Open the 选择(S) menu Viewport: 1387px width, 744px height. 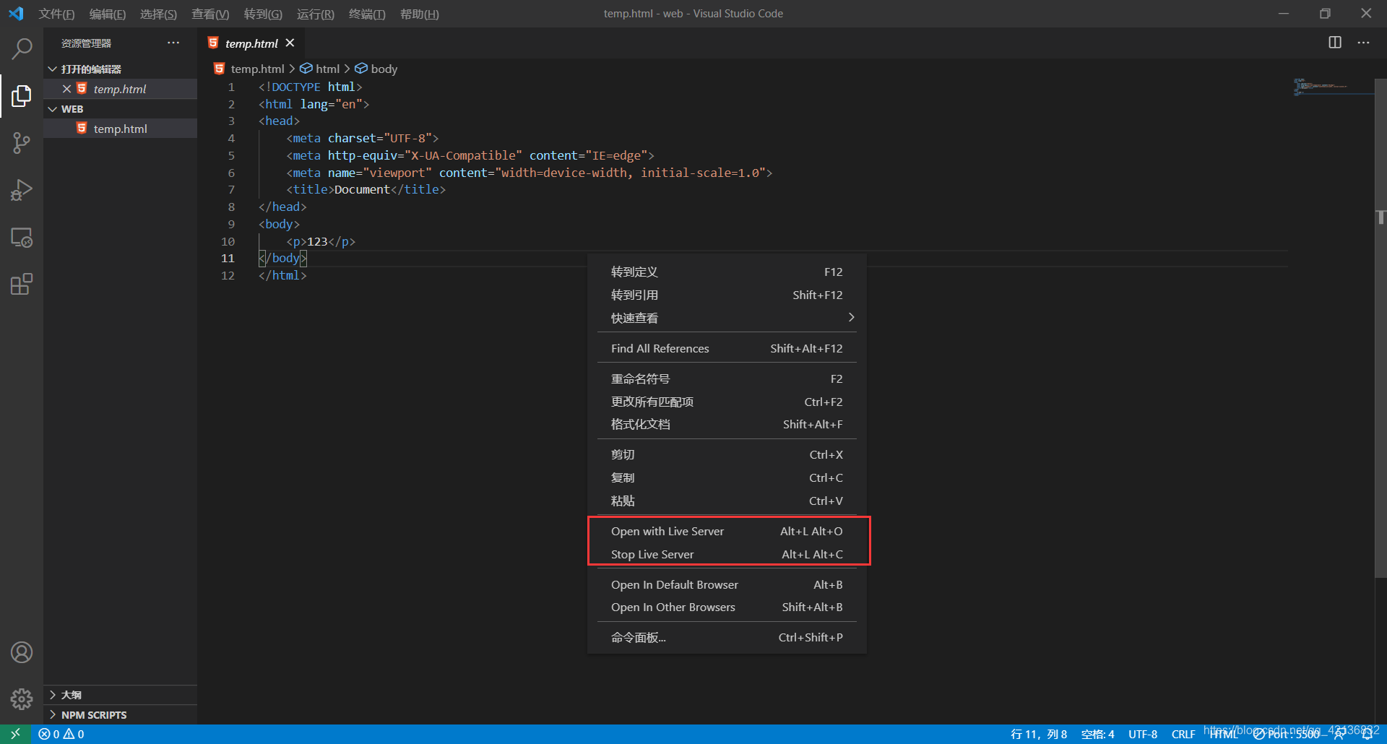click(158, 14)
